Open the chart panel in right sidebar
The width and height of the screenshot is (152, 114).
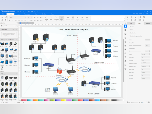(x=125, y=46)
